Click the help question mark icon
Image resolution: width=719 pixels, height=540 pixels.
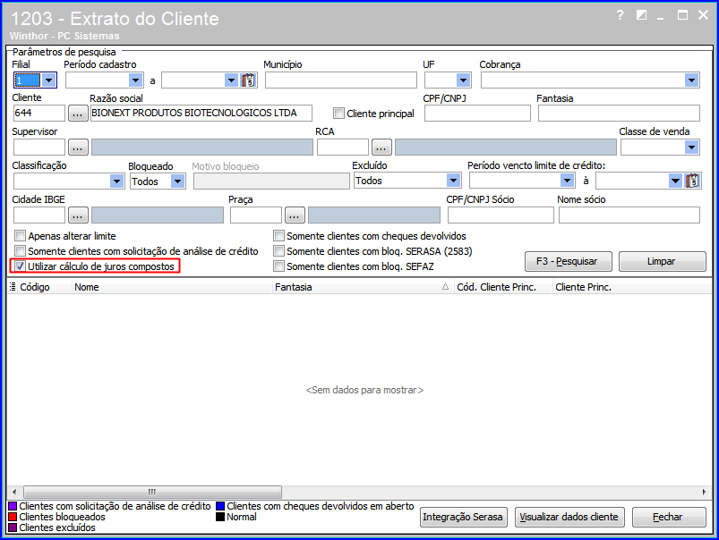(x=620, y=15)
